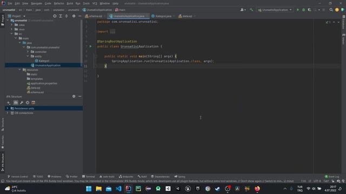Image resolution: width=346 pixels, height=194 pixels.
Task: Expand the Persistence units node
Action: (8, 108)
